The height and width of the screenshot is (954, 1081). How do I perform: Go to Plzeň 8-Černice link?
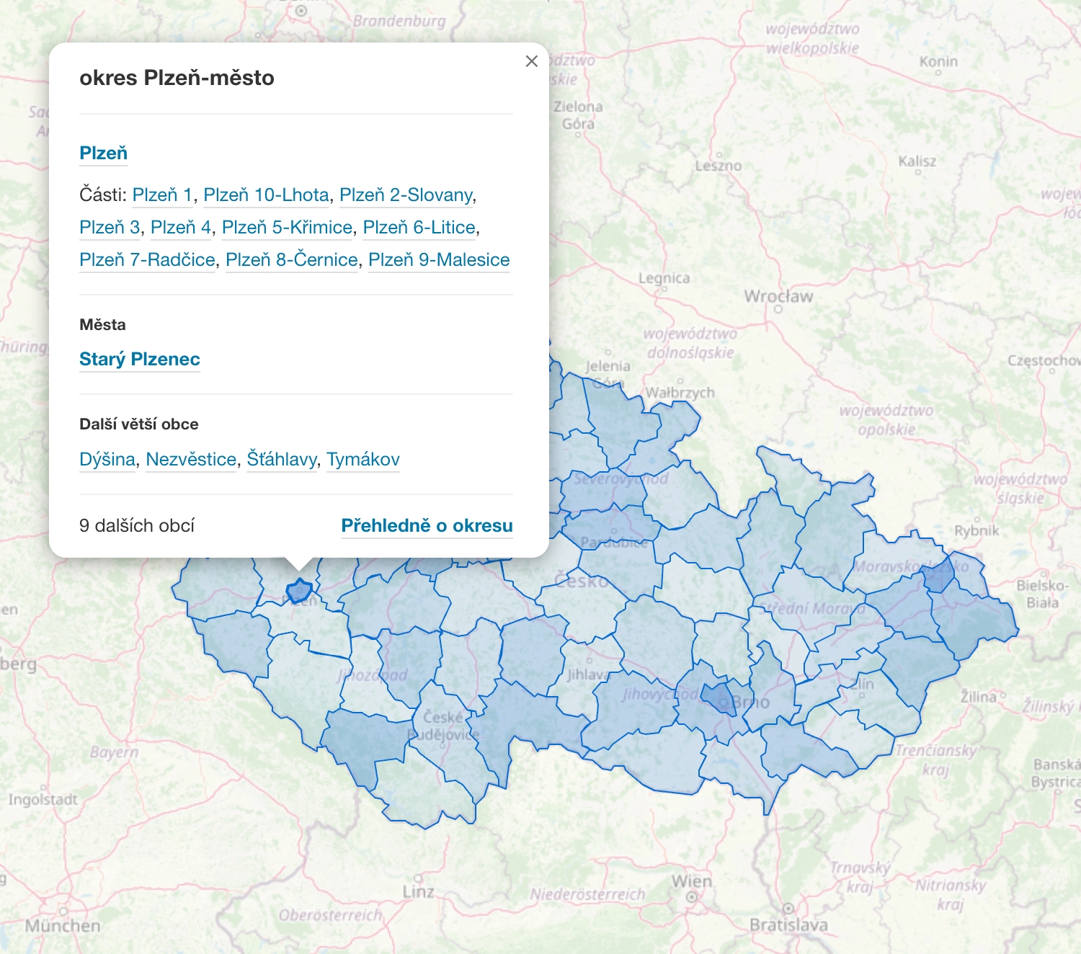(291, 260)
